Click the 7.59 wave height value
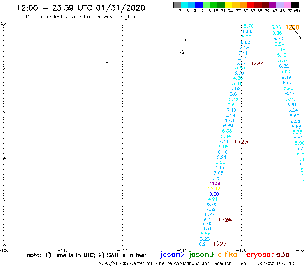This screenshot has width=304, height=267. (211, 209)
